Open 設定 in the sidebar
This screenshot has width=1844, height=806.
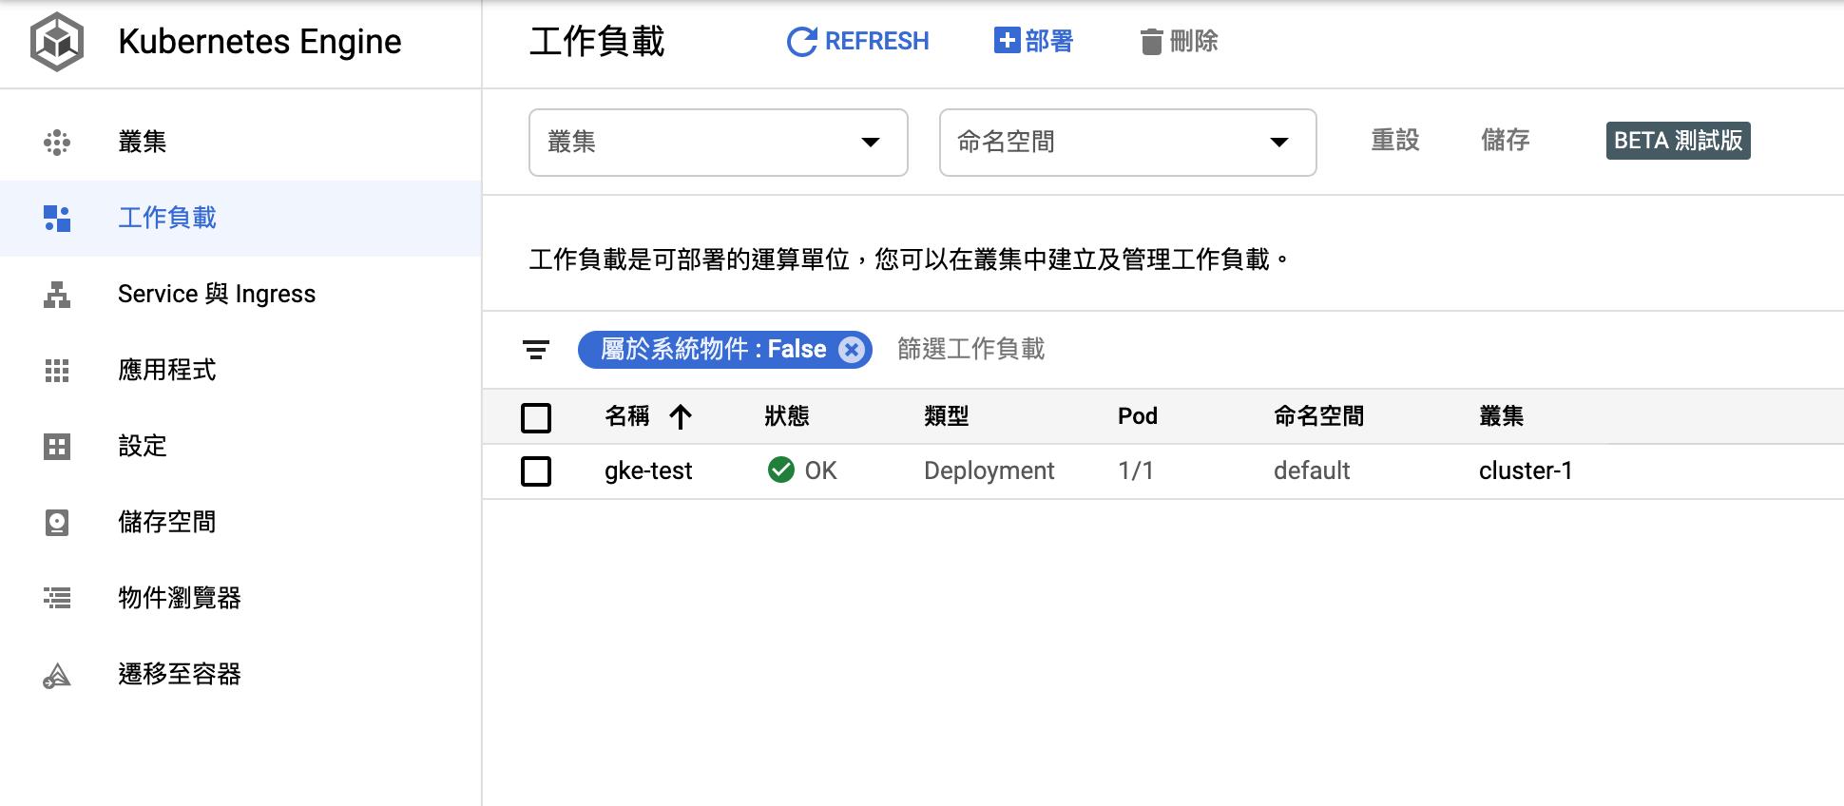pyautogui.click(x=240, y=447)
